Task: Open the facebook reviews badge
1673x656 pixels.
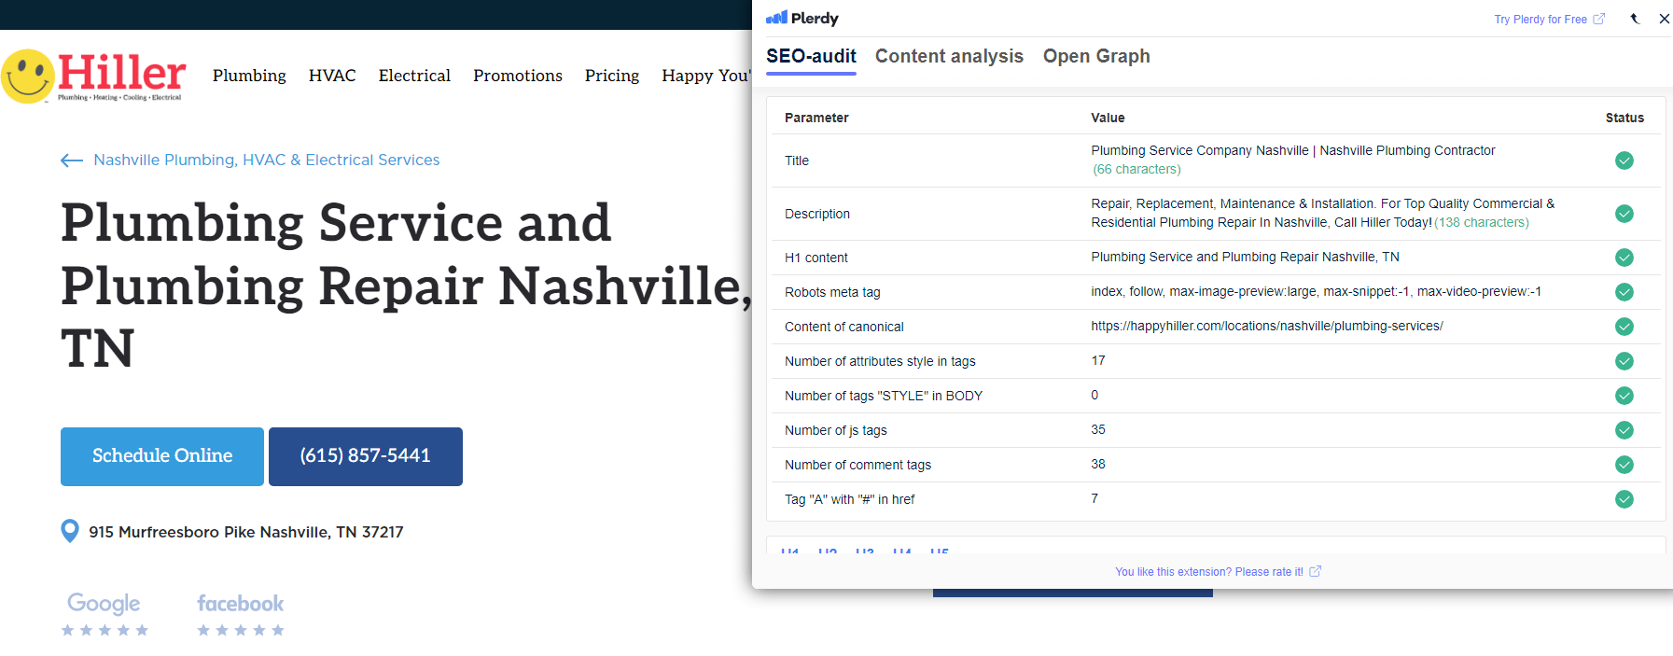Action: (241, 614)
